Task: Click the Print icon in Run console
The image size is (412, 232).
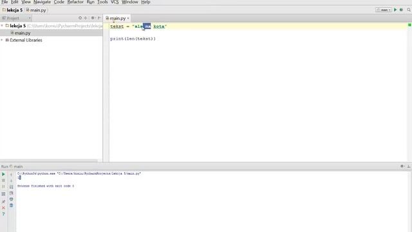Action: 12,199
